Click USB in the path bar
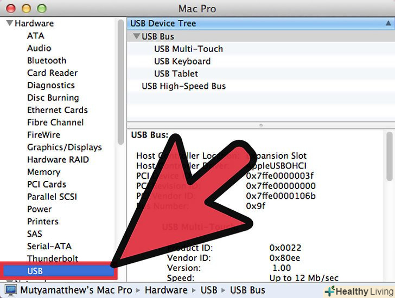The height and width of the screenshot is (298, 395). 209,290
